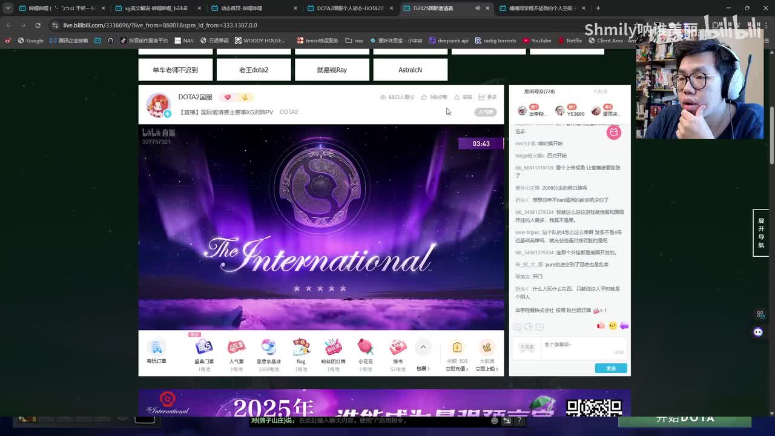Open the 帮玩订单 icon

(156, 347)
